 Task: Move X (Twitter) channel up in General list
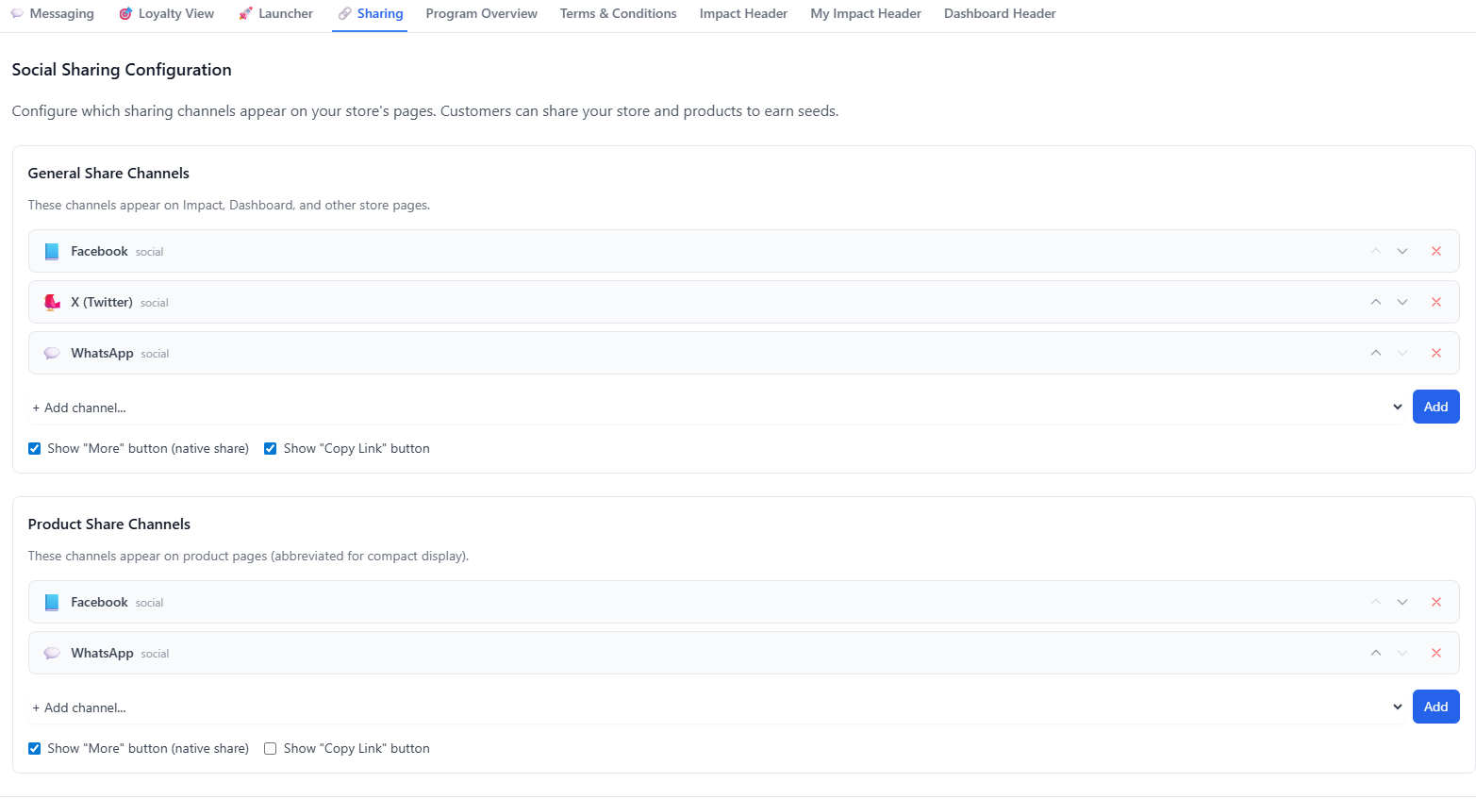point(1375,302)
